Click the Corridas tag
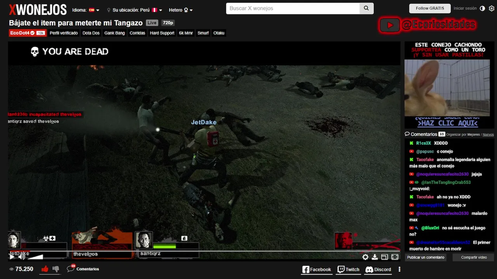 (x=137, y=33)
